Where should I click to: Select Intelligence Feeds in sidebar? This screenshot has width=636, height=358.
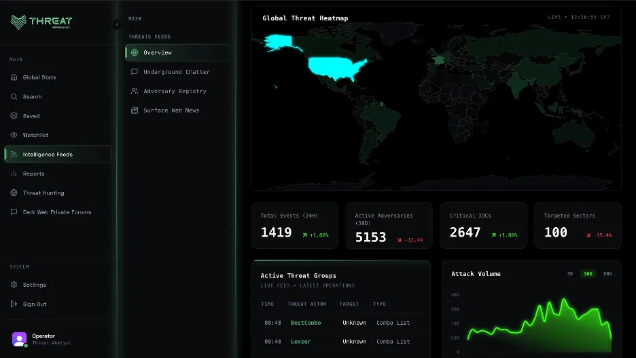tap(58, 154)
